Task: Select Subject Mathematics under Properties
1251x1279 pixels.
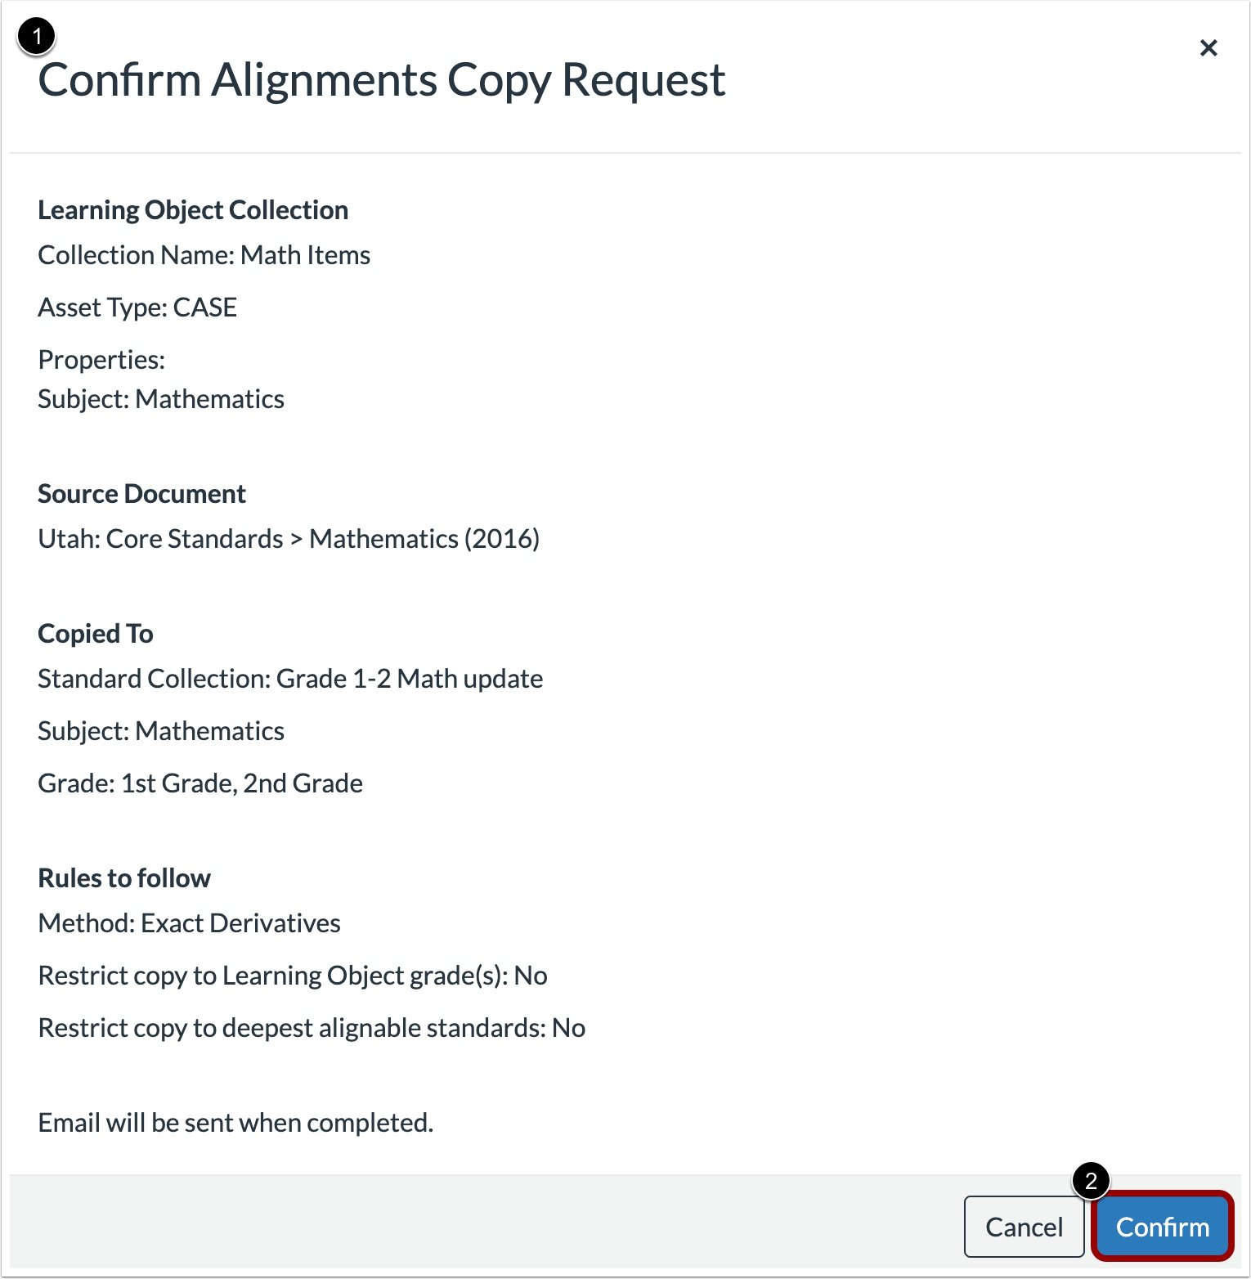Action: click(x=160, y=399)
